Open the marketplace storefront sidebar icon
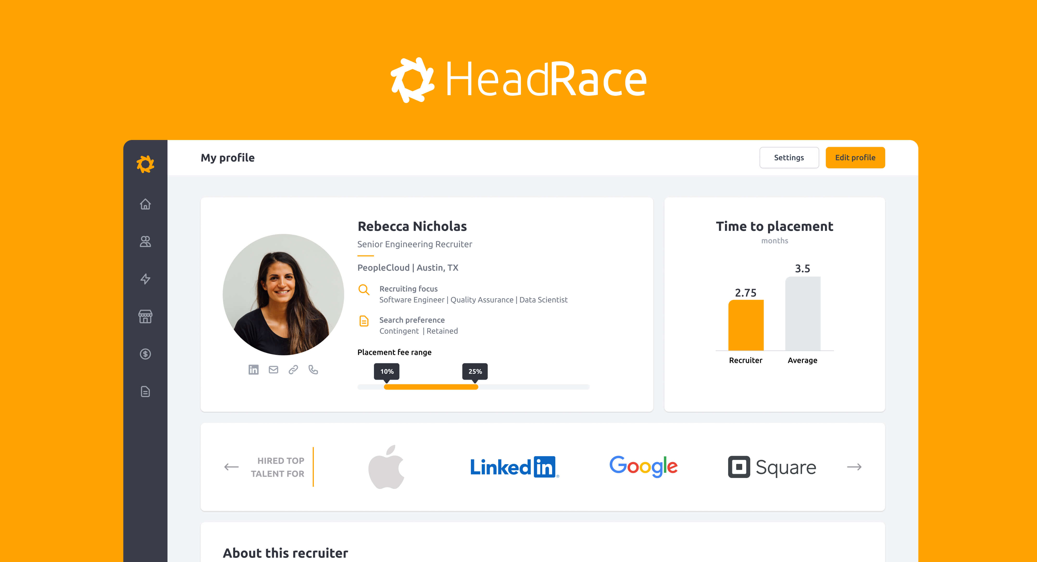 click(145, 317)
